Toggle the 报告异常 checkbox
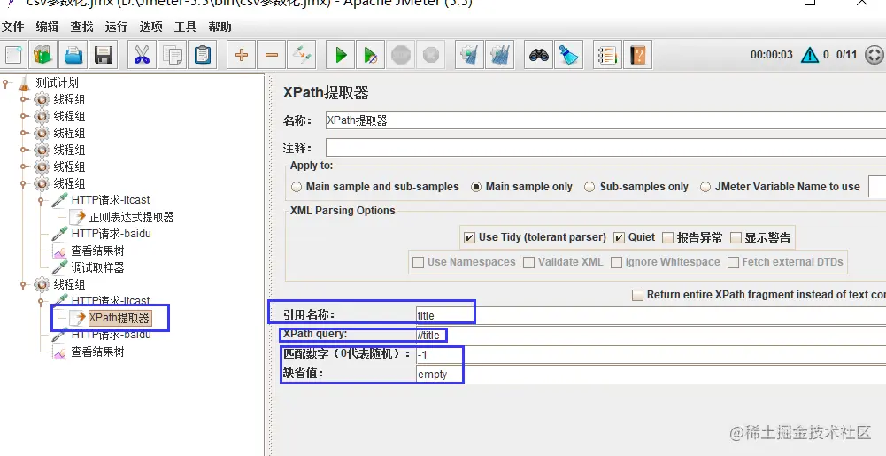This screenshot has height=456, width=886. click(x=668, y=238)
